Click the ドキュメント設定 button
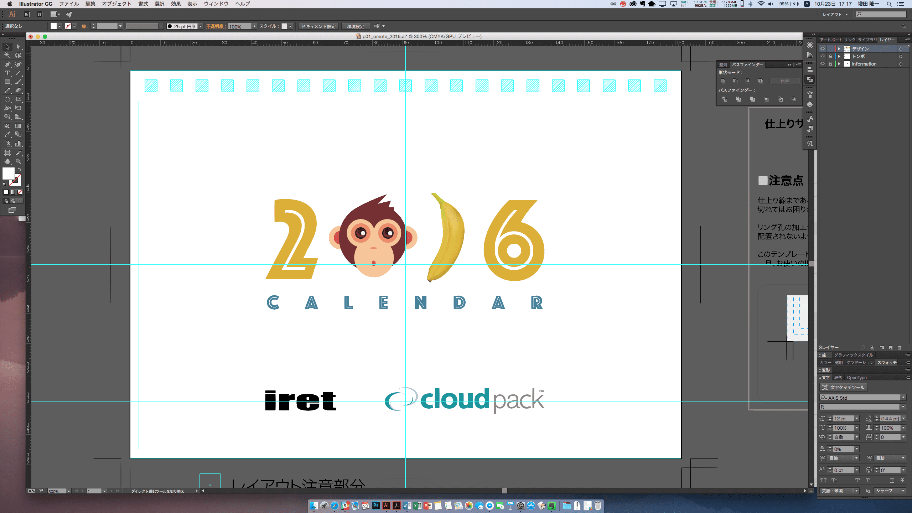 pos(318,26)
